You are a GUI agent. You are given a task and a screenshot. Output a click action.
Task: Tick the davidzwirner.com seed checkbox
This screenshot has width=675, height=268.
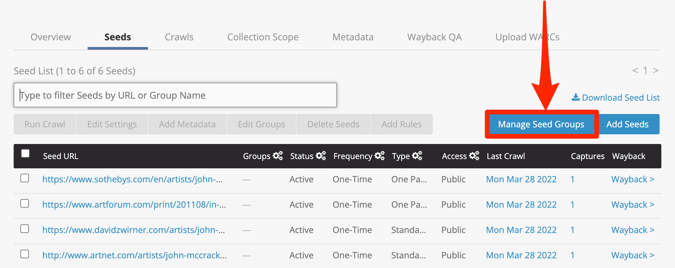point(25,229)
